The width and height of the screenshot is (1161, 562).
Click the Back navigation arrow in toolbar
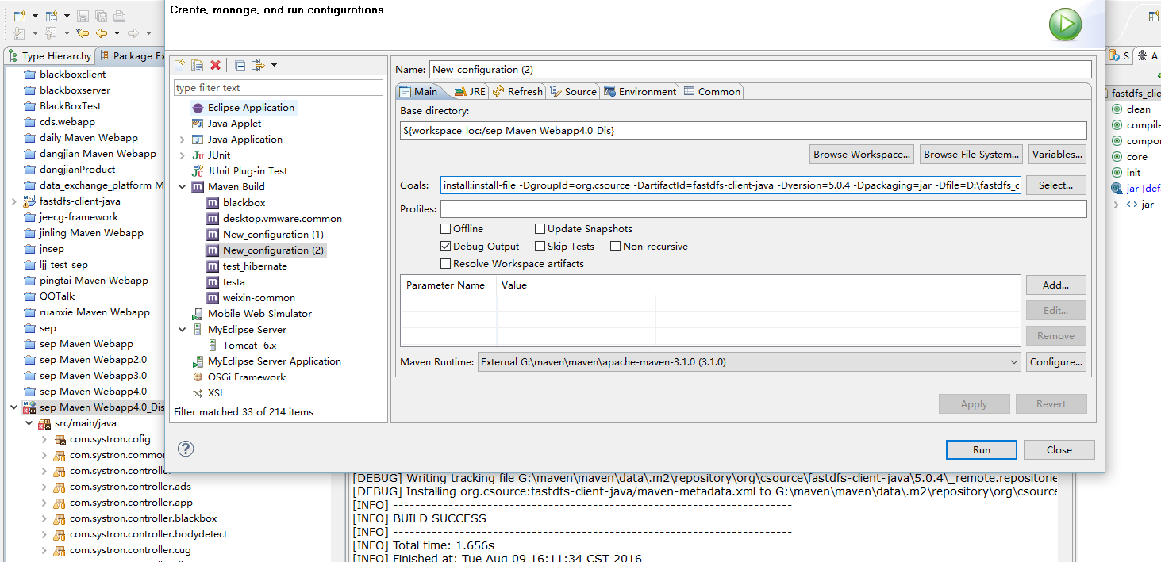click(102, 33)
